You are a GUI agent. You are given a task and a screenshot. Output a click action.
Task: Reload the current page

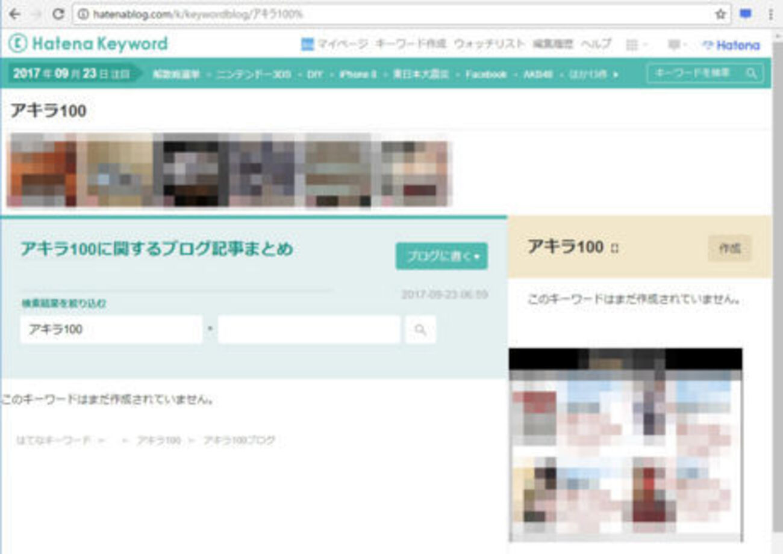pos(58,14)
